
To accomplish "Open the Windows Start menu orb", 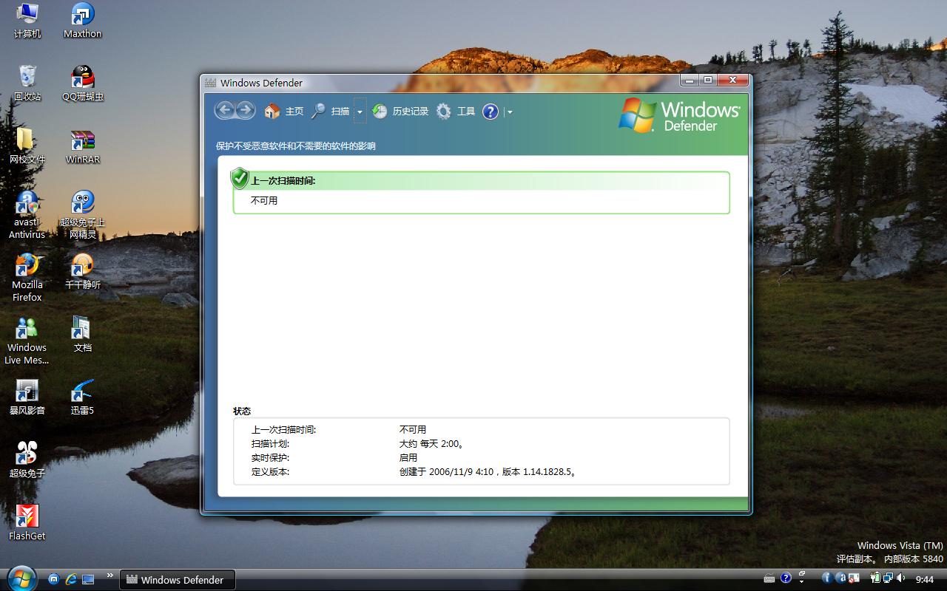I will 21,577.
